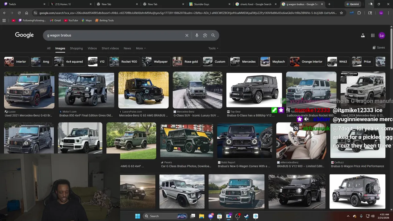This screenshot has height=221, width=393.
Task: Open the LuxuryPulse.com black G 63 image
Action: 143,90
